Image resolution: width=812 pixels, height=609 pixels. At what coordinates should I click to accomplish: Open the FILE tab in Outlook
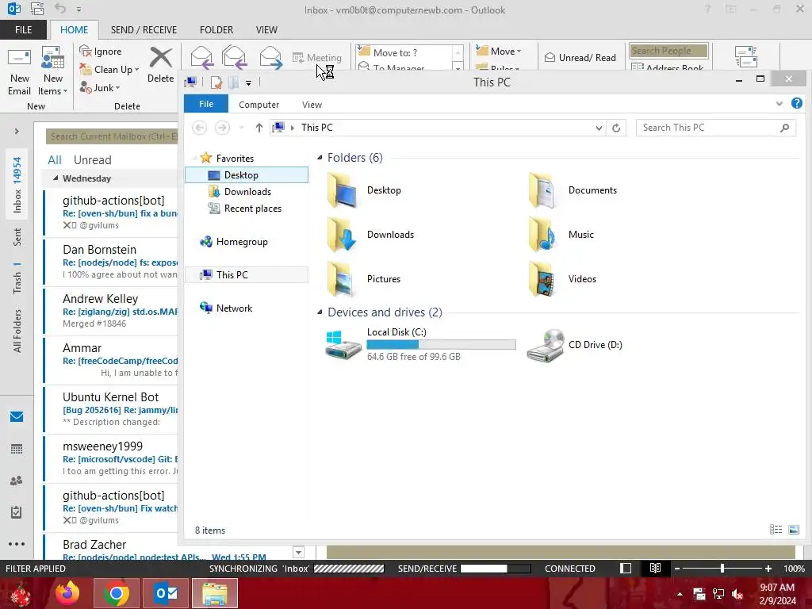[x=23, y=30]
